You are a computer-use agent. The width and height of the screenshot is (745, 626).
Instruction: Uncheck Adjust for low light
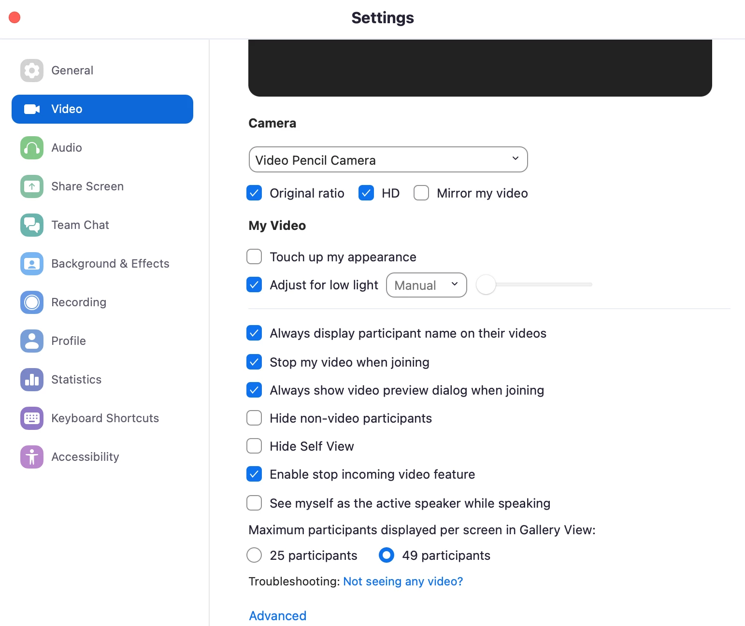pyautogui.click(x=254, y=285)
